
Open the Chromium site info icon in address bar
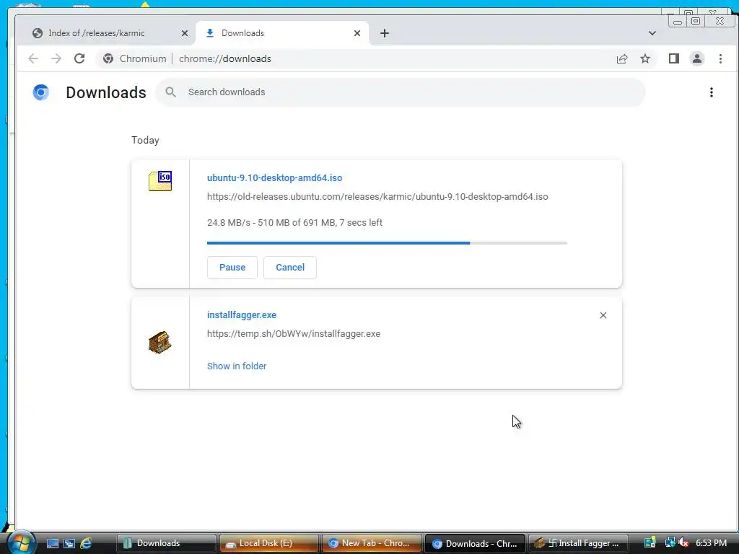point(108,58)
